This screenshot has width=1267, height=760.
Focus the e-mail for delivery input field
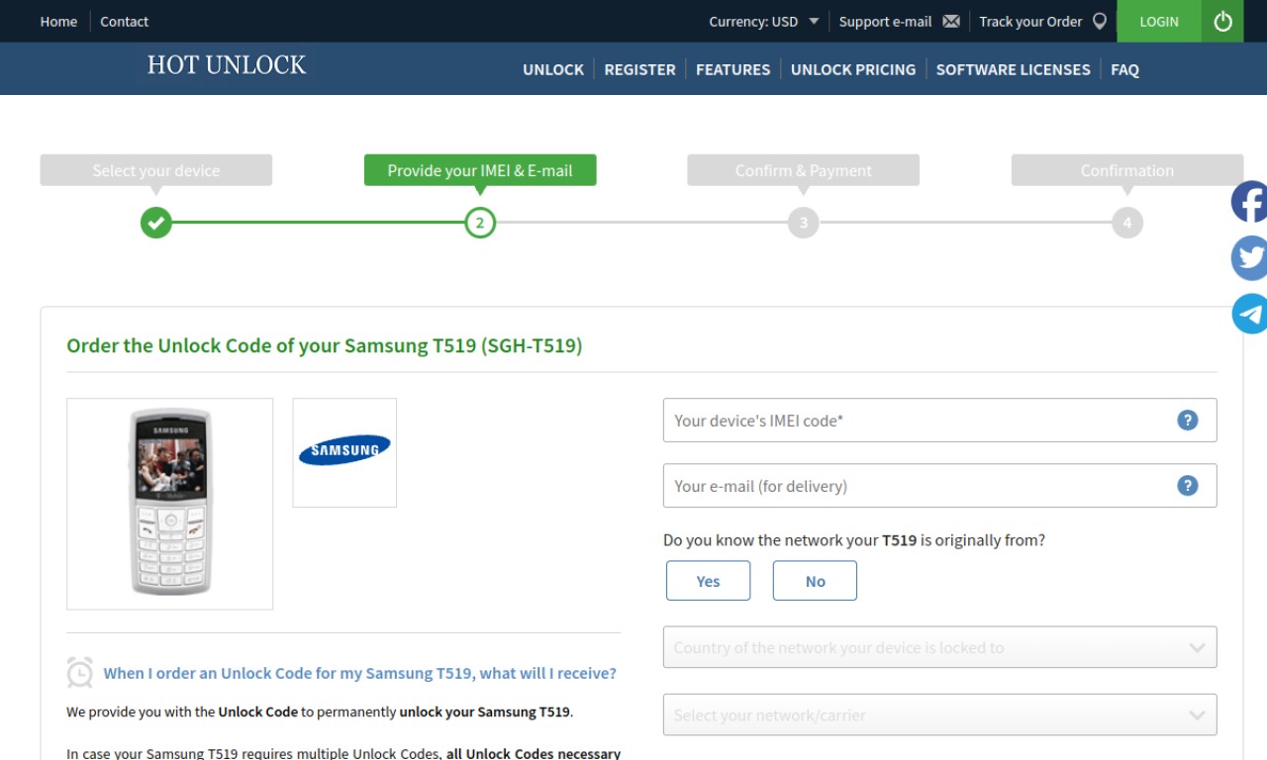coord(939,486)
